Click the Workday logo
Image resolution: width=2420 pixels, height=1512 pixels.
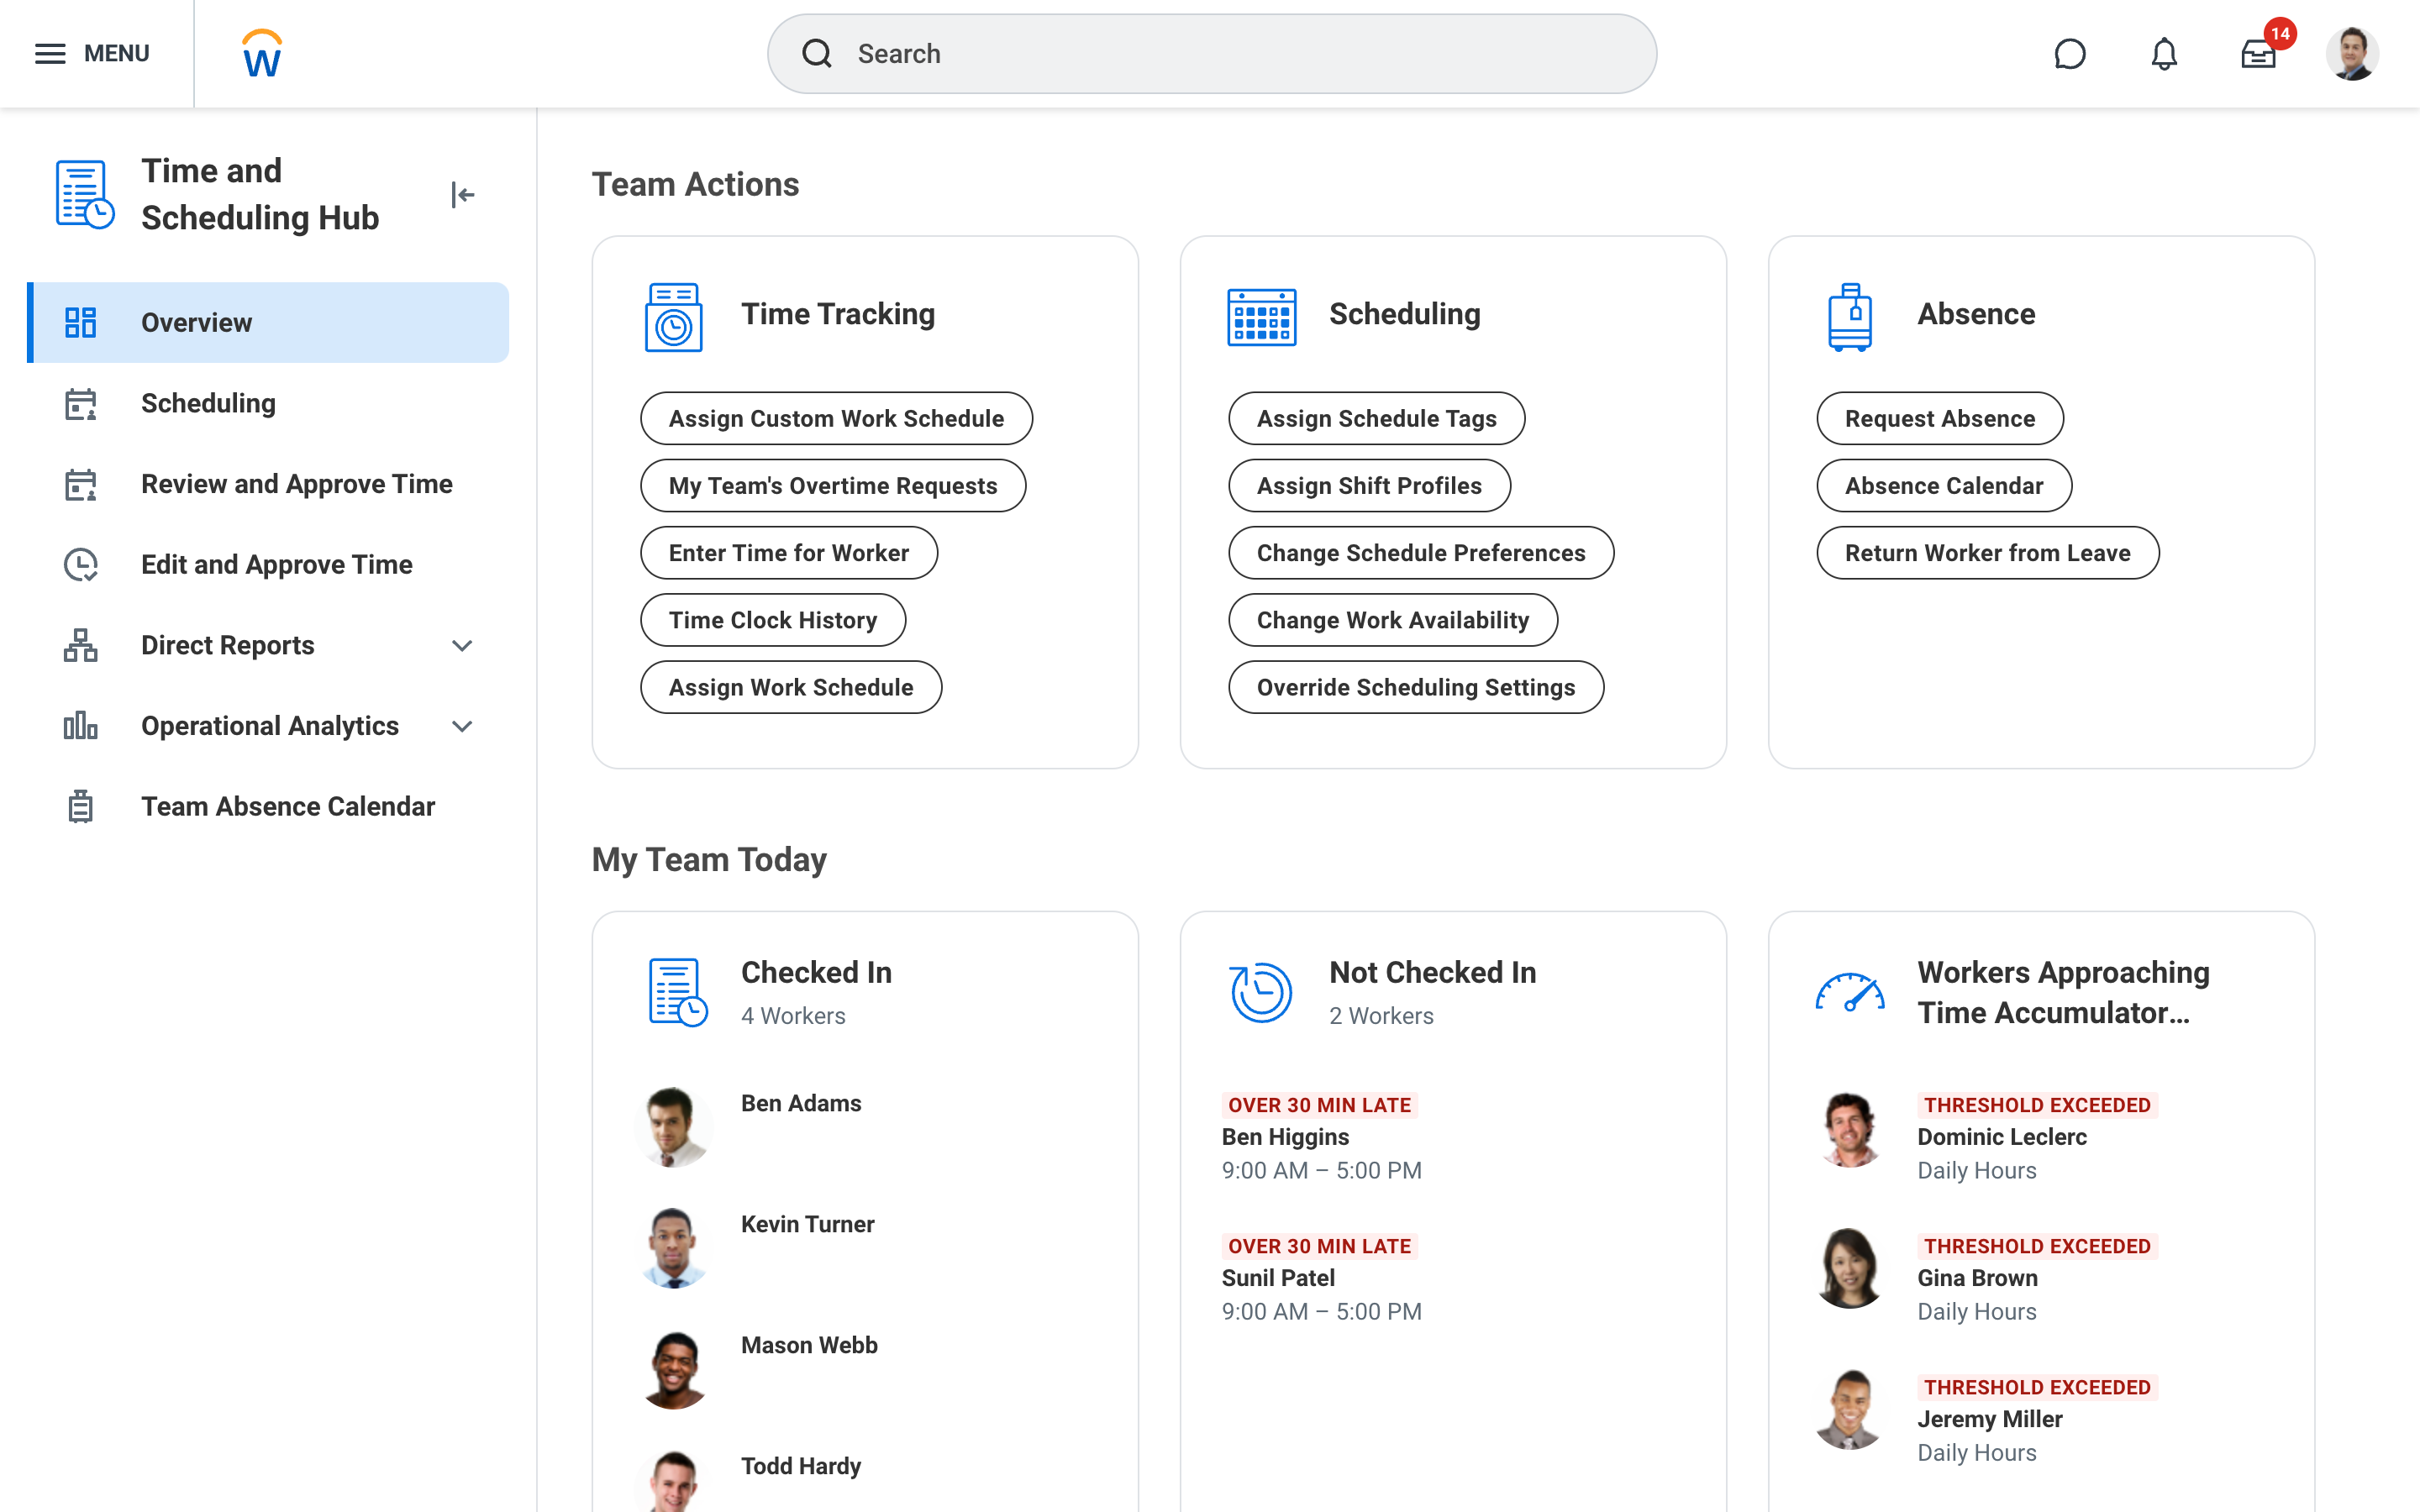260,53
